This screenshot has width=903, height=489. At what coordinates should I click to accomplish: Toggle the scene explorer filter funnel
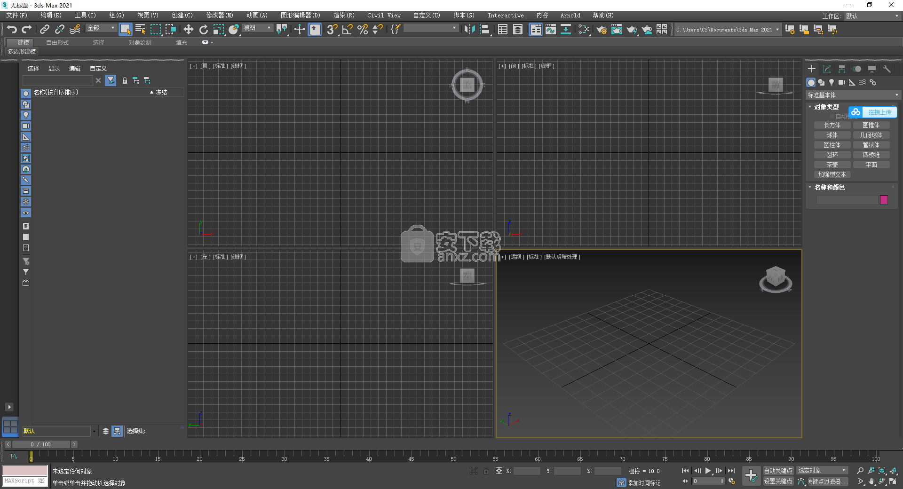[x=111, y=81]
